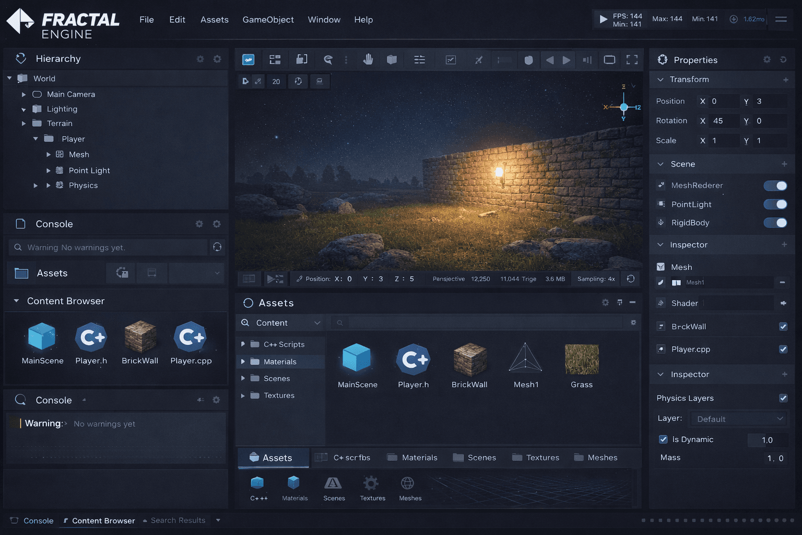Open the GameObject menu
This screenshot has height=535, width=802.
point(268,20)
